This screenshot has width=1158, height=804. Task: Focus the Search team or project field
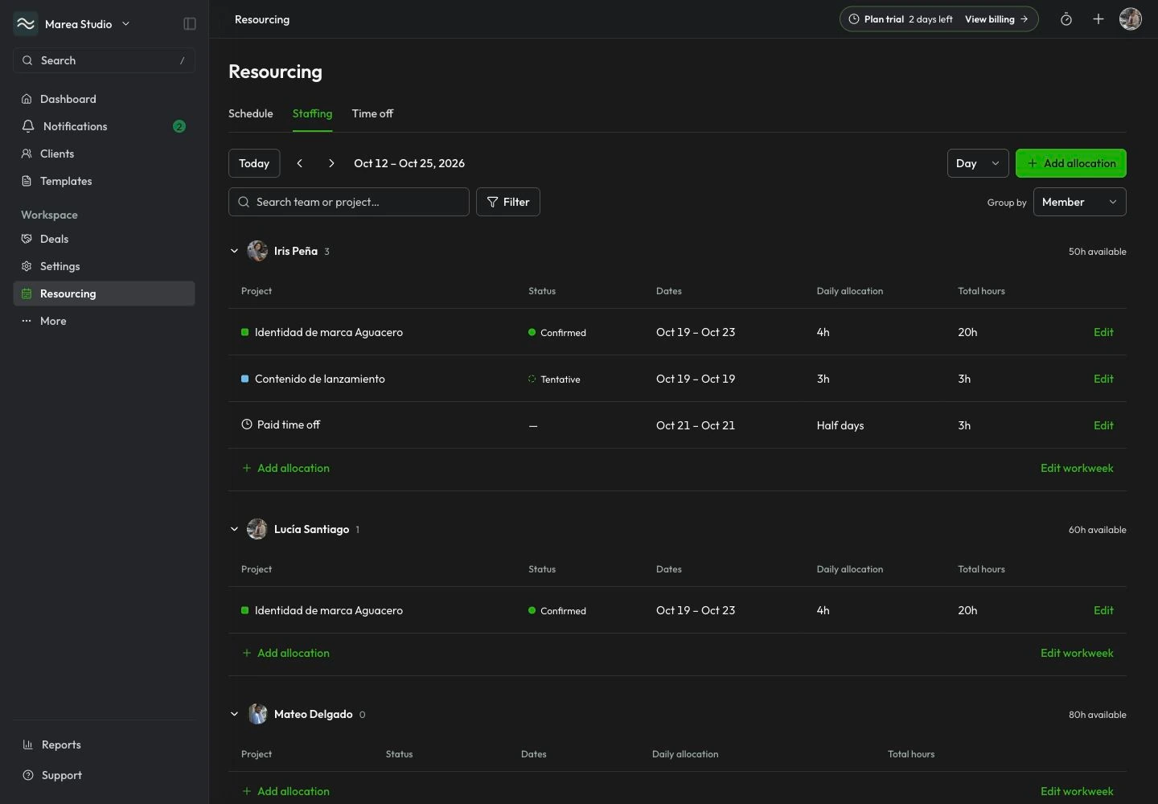pos(349,202)
